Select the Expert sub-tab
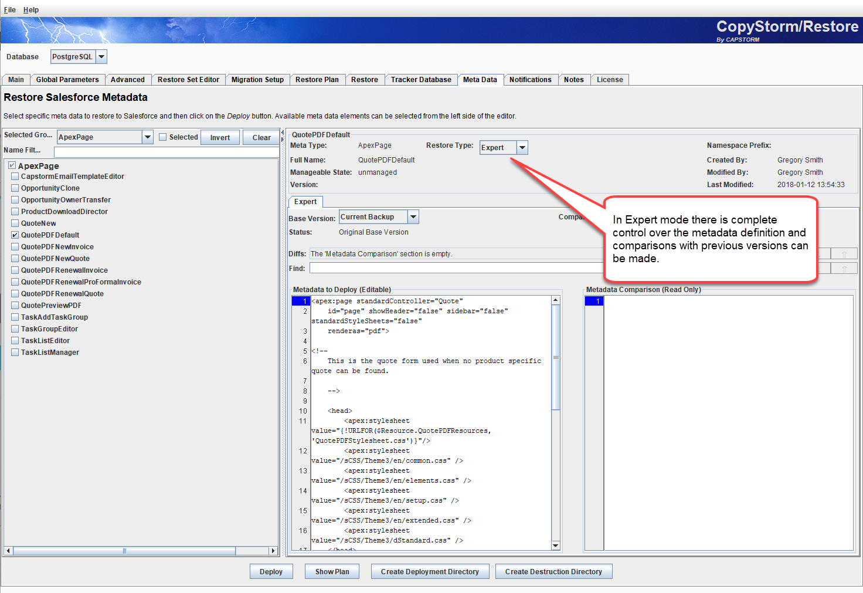863x593 pixels. click(x=305, y=202)
